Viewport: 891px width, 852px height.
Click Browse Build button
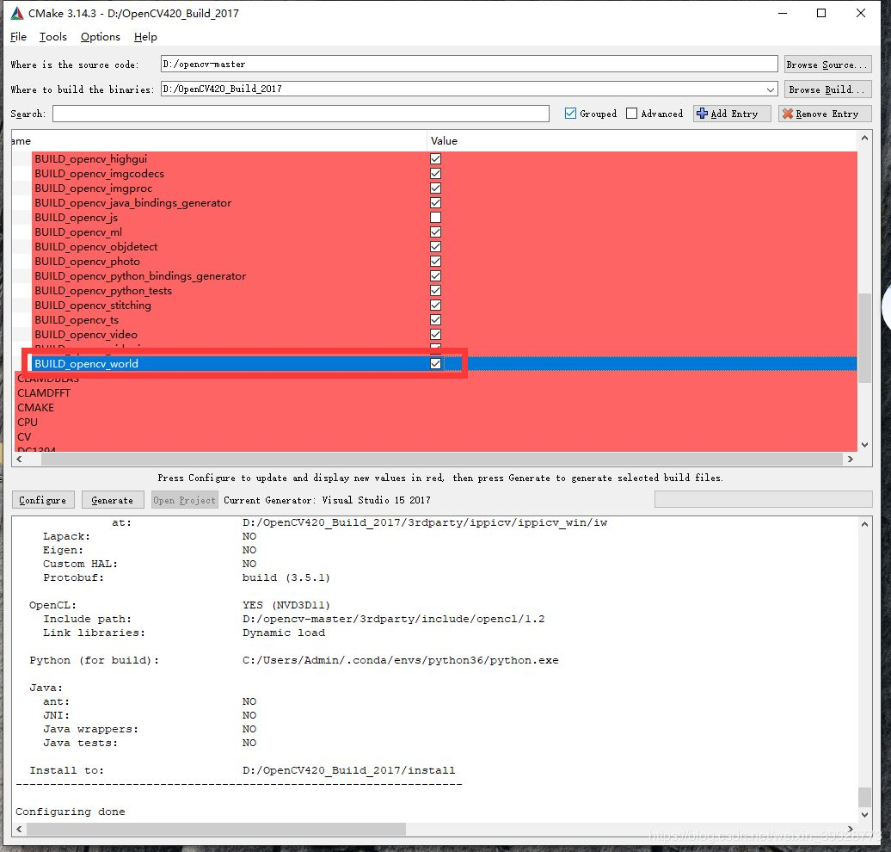[827, 90]
